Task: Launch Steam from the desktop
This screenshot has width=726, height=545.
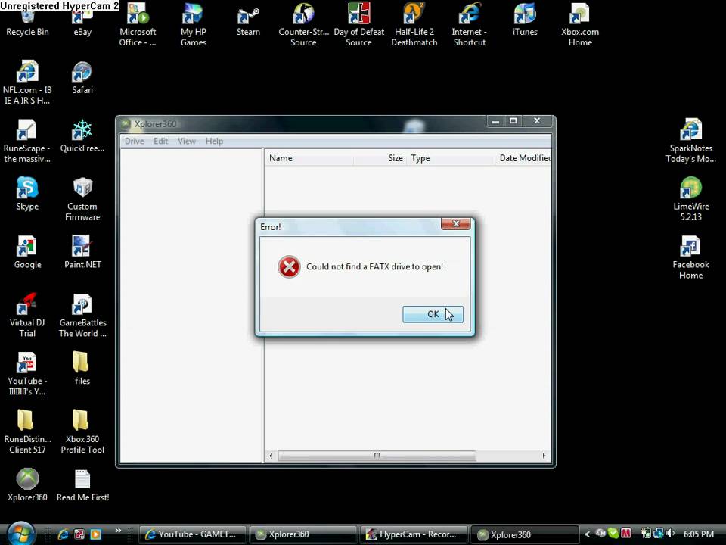Action: [x=248, y=21]
